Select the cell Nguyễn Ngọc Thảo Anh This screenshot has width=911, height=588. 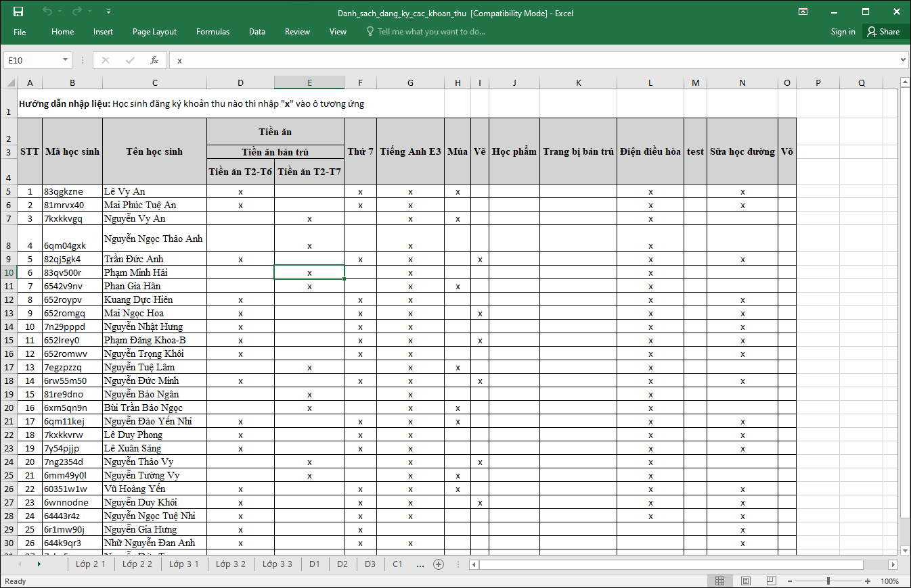[154, 239]
